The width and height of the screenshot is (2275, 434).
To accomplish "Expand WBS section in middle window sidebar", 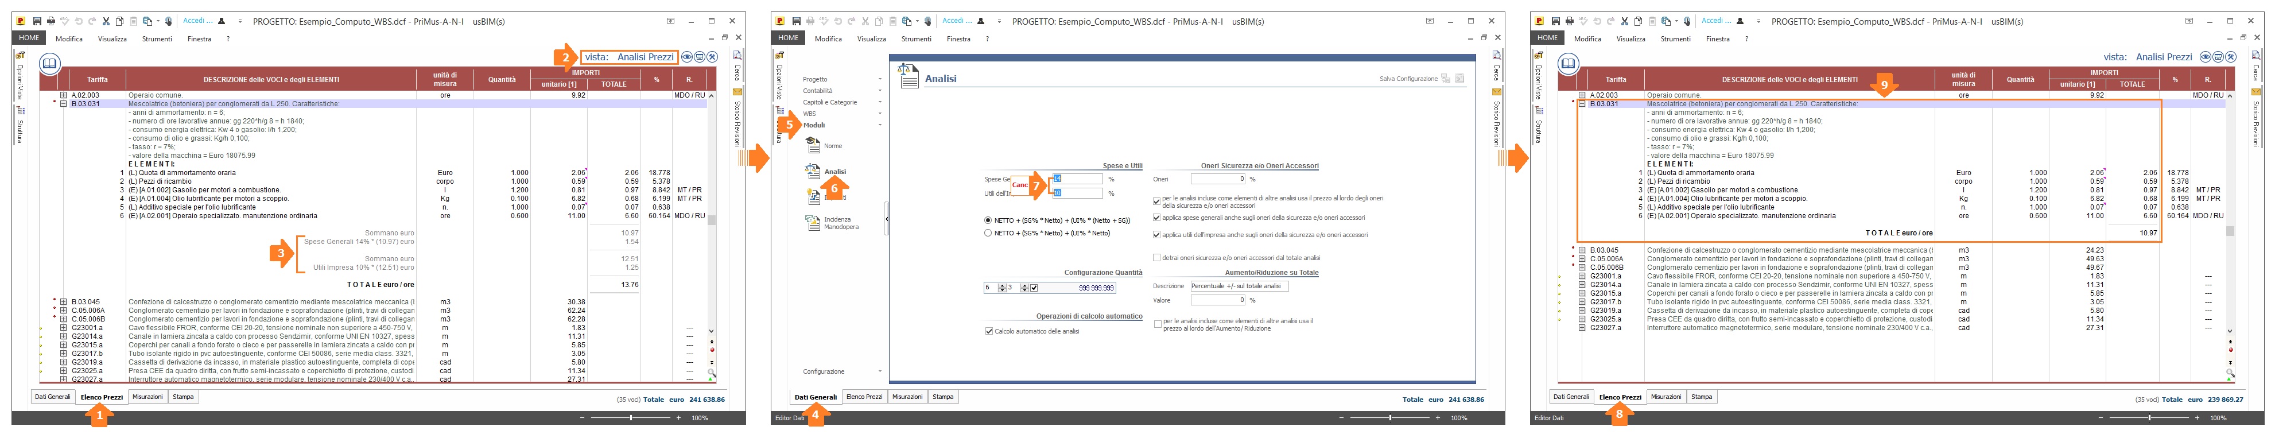I will (843, 114).
